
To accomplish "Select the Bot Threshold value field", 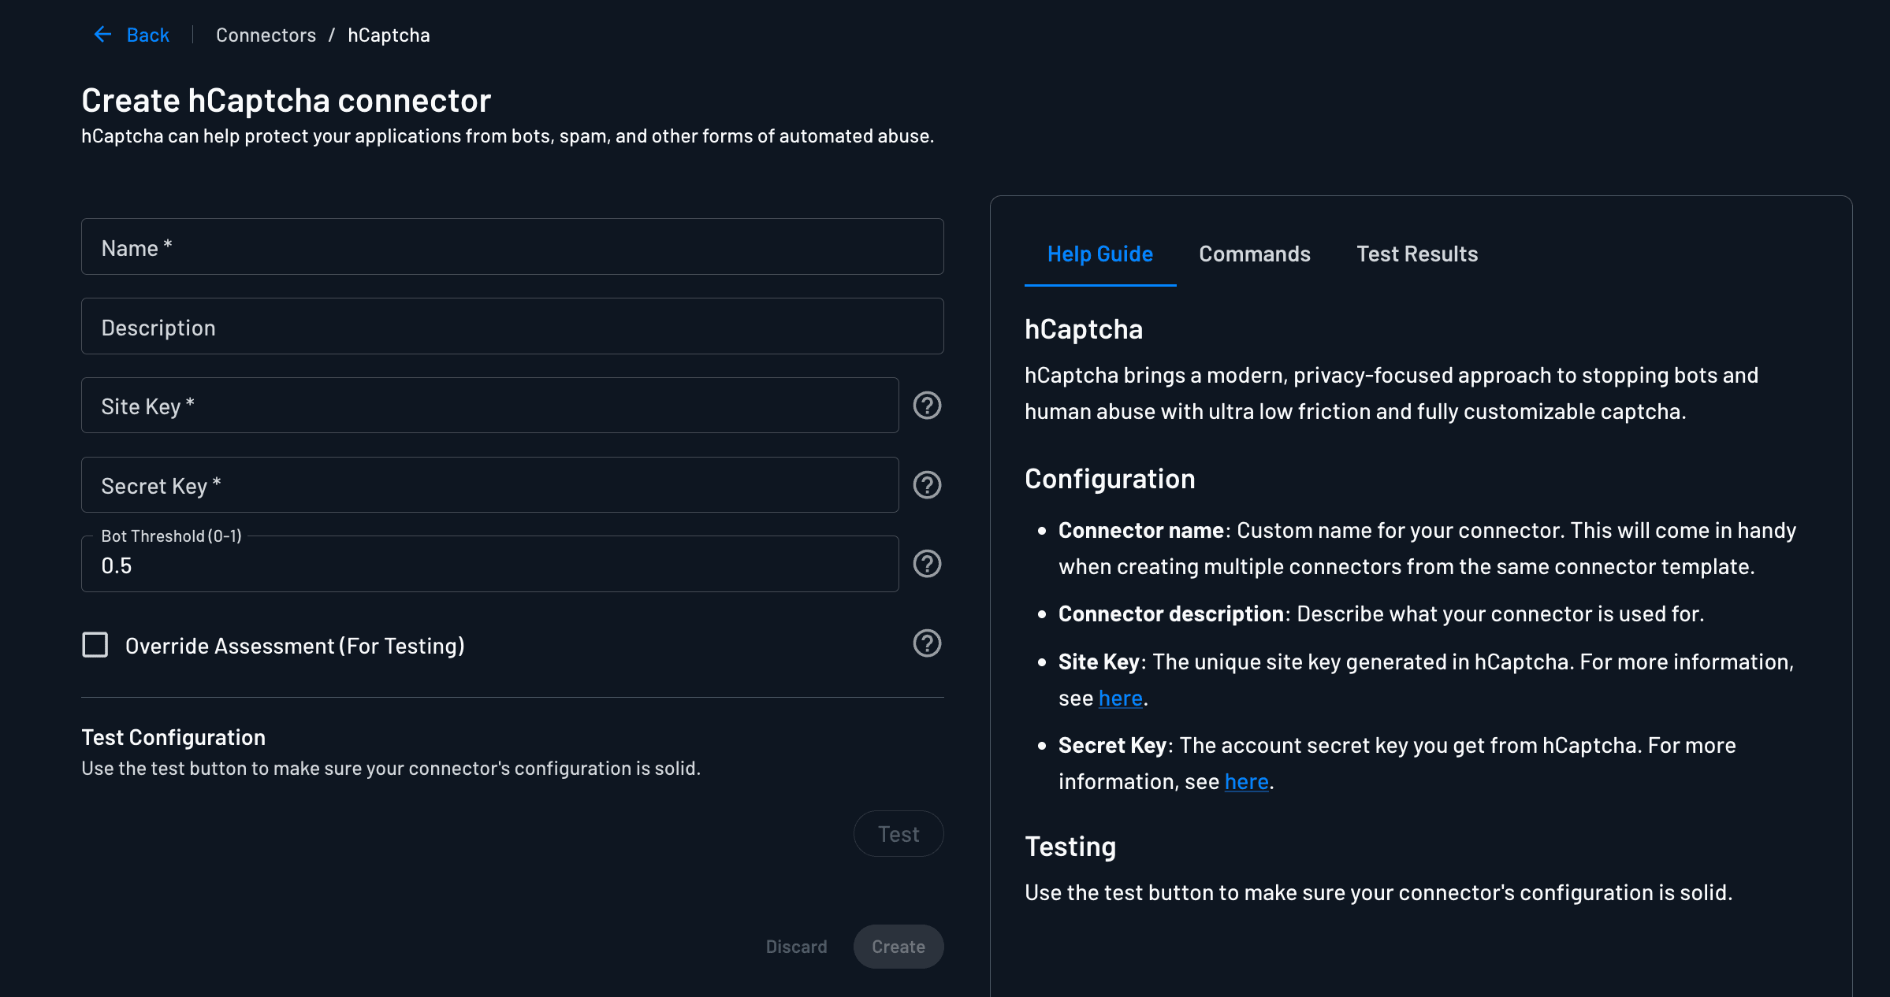I will 489,564.
